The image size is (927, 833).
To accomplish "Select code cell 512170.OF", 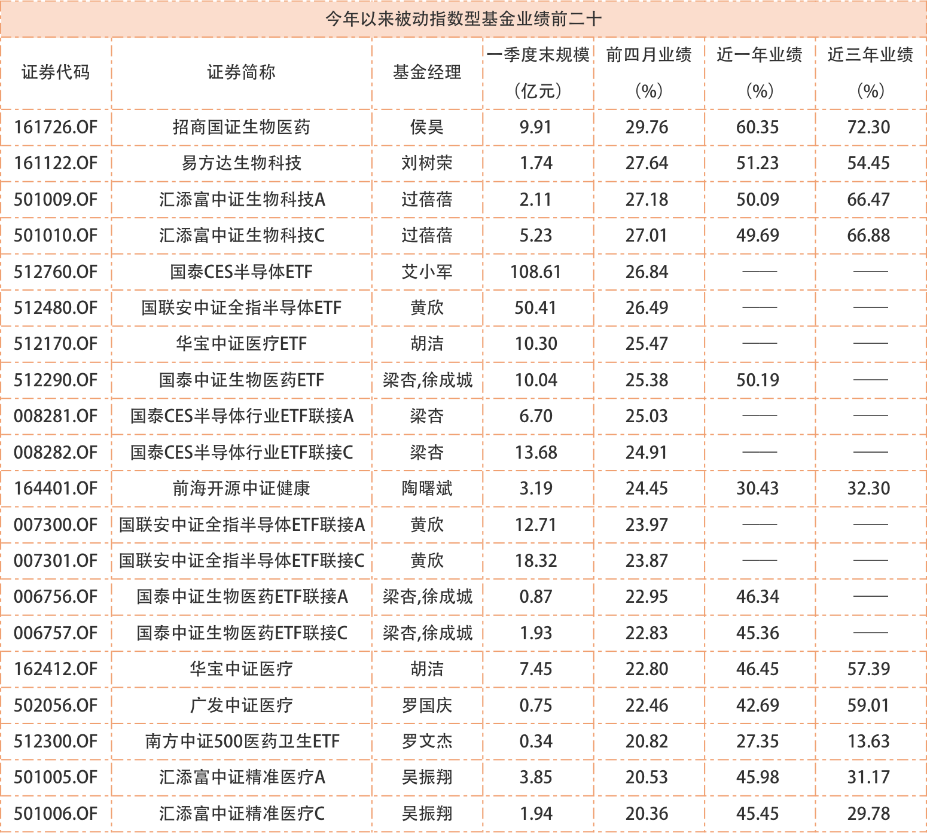I will tap(56, 344).
